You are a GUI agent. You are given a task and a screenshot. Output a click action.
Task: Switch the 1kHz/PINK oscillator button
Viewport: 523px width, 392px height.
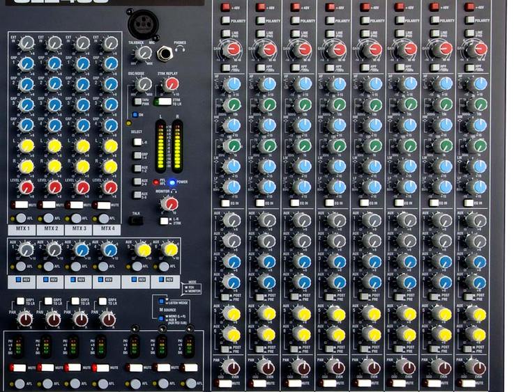click(x=137, y=102)
